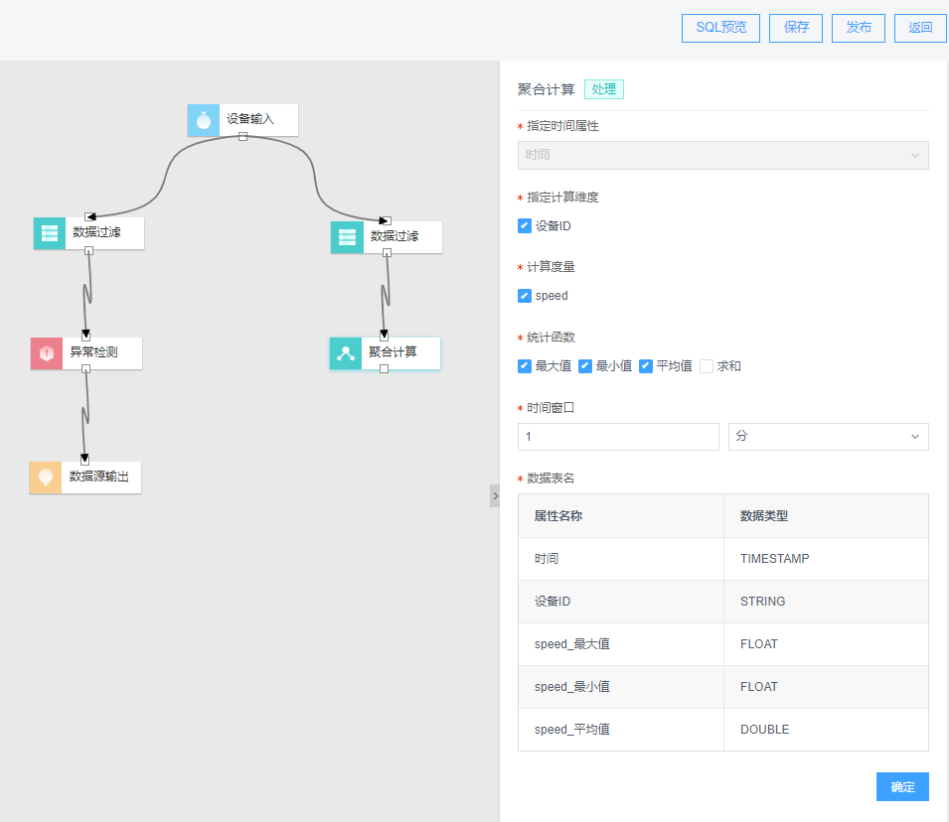Click the DOUBLE table cell

coord(826,730)
